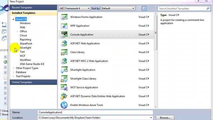Select the ASP.NET Dynamic Data Entities icon

[x=64, y=96]
